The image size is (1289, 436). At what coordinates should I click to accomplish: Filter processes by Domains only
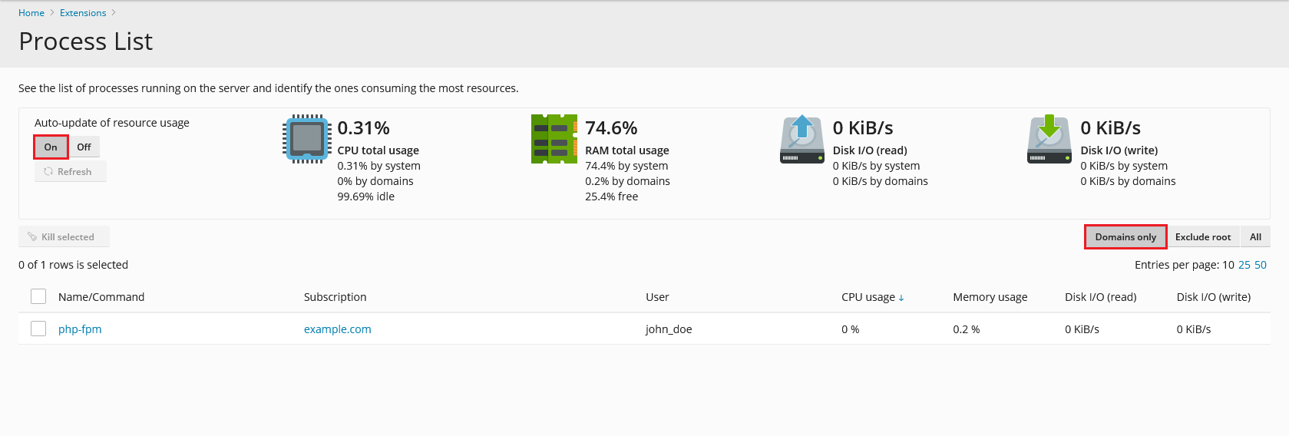click(x=1125, y=237)
